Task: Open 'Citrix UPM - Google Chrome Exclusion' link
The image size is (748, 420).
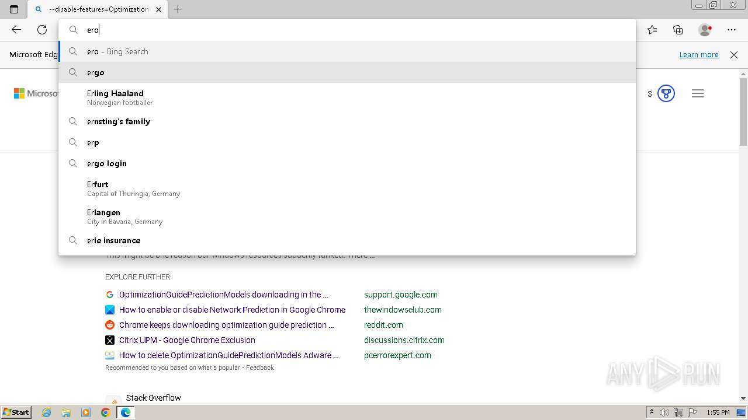Action: point(187,340)
